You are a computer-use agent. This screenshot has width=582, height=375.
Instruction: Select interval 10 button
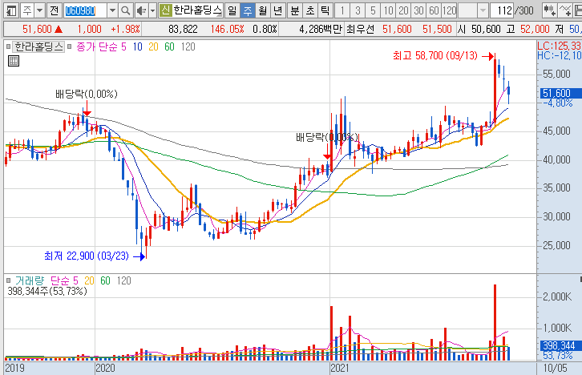tap(388, 10)
